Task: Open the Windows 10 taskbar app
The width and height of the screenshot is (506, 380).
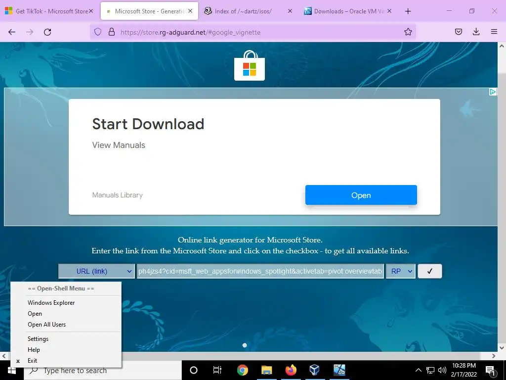Action: [339, 370]
